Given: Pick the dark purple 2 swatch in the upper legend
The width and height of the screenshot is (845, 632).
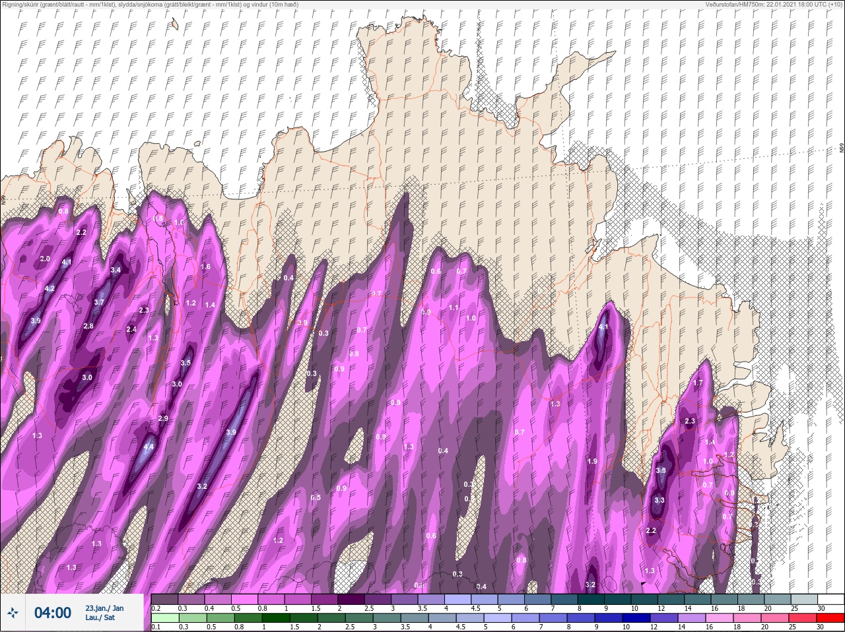Looking at the screenshot, I should (x=351, y=598).
